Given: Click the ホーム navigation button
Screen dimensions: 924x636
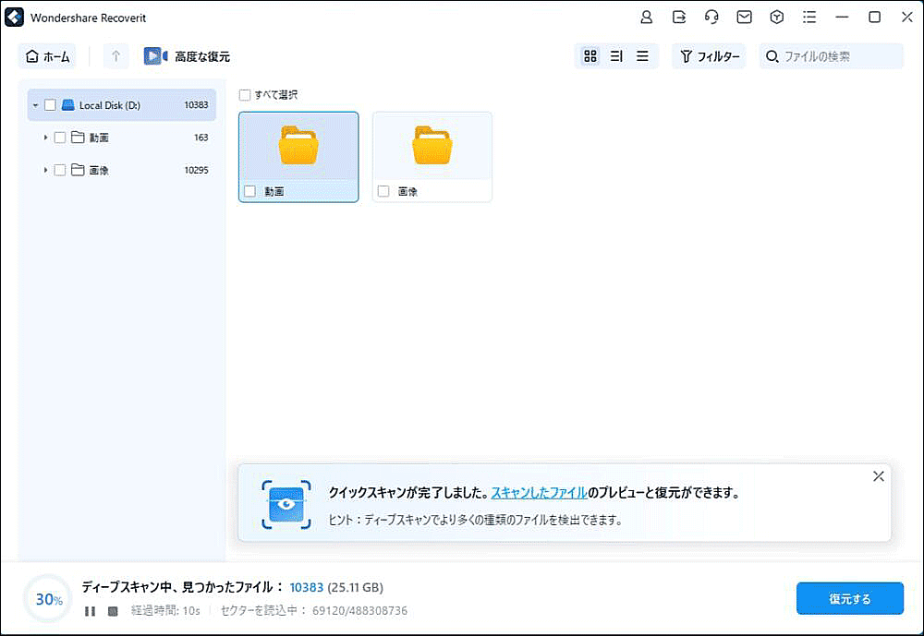Looking at the screenshot, I should 47,56.
